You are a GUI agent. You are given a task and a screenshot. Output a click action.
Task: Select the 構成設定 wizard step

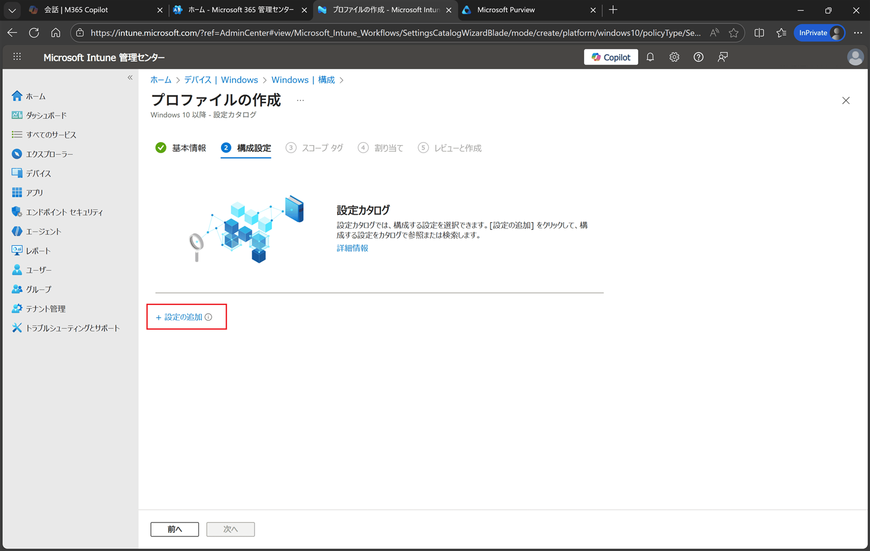(x=246, y=148)
